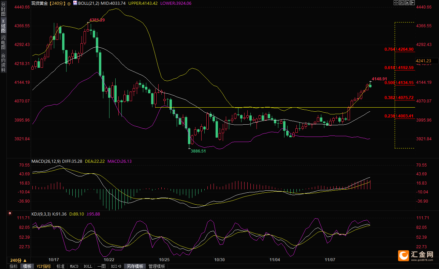Screen dimensions: 439x269
Task: Choose the 标准 template
Action: [61, 266]
